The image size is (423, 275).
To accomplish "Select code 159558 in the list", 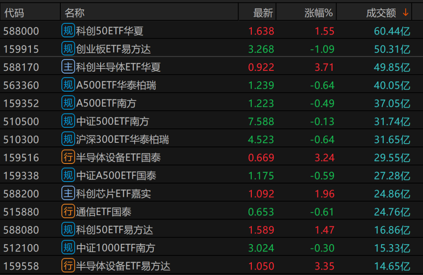I will tap(21, 266).
